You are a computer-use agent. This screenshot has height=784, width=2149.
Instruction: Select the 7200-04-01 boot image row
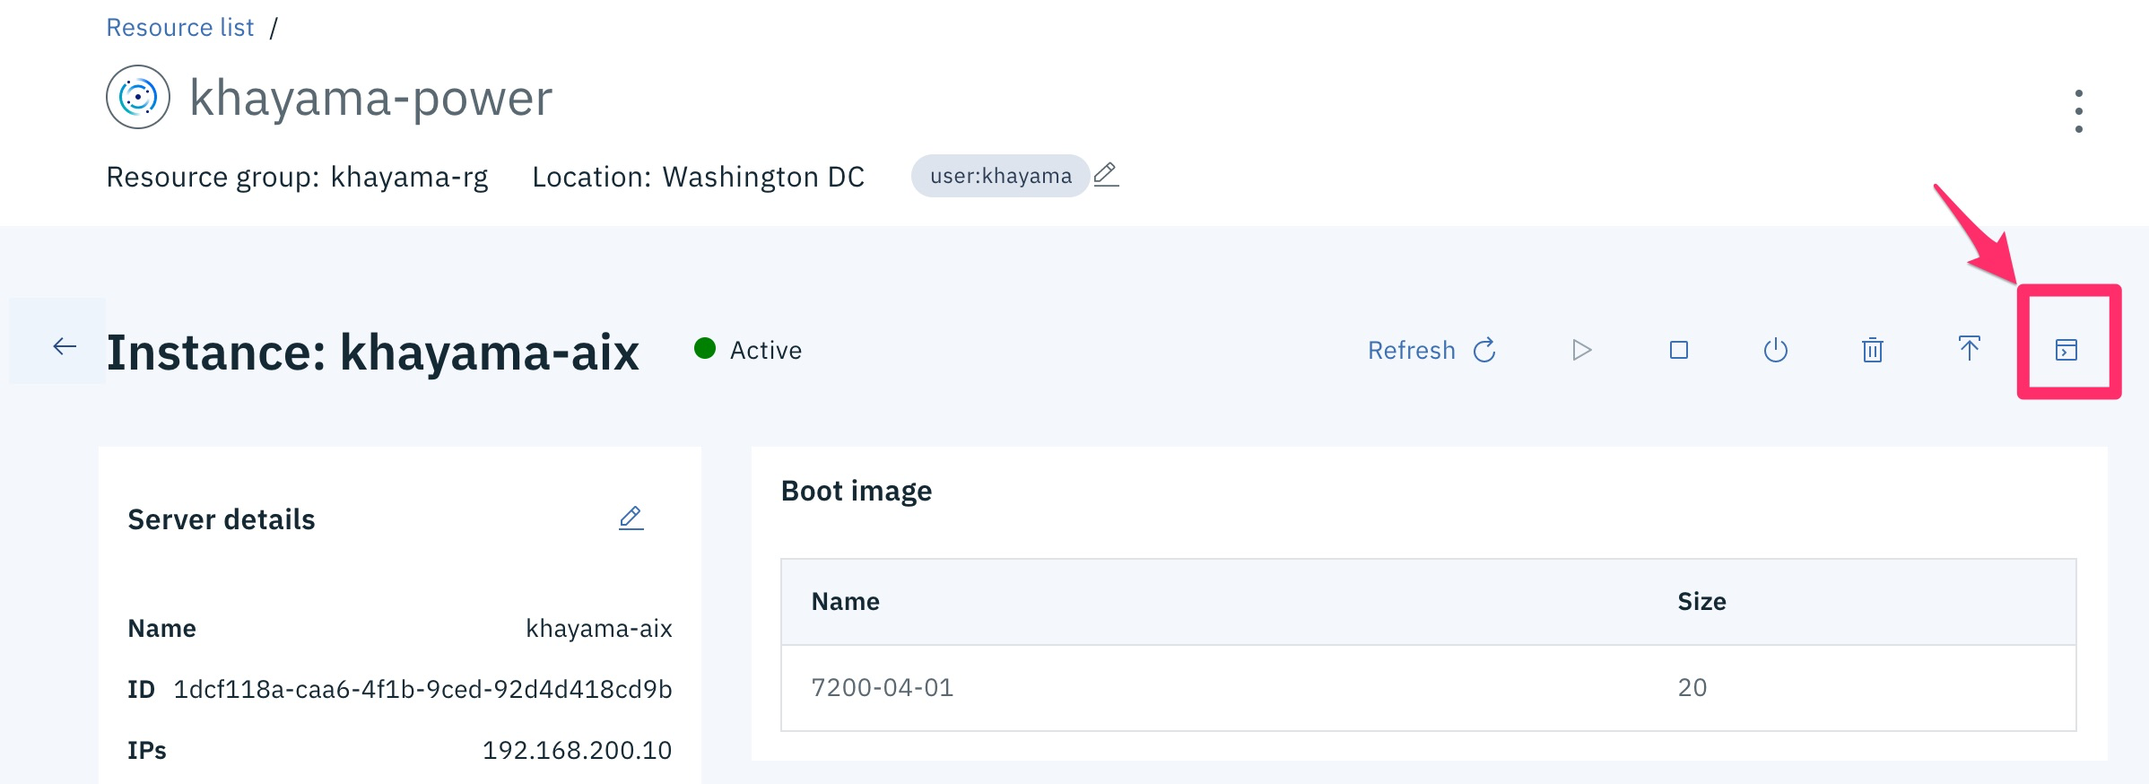(883, 687)
